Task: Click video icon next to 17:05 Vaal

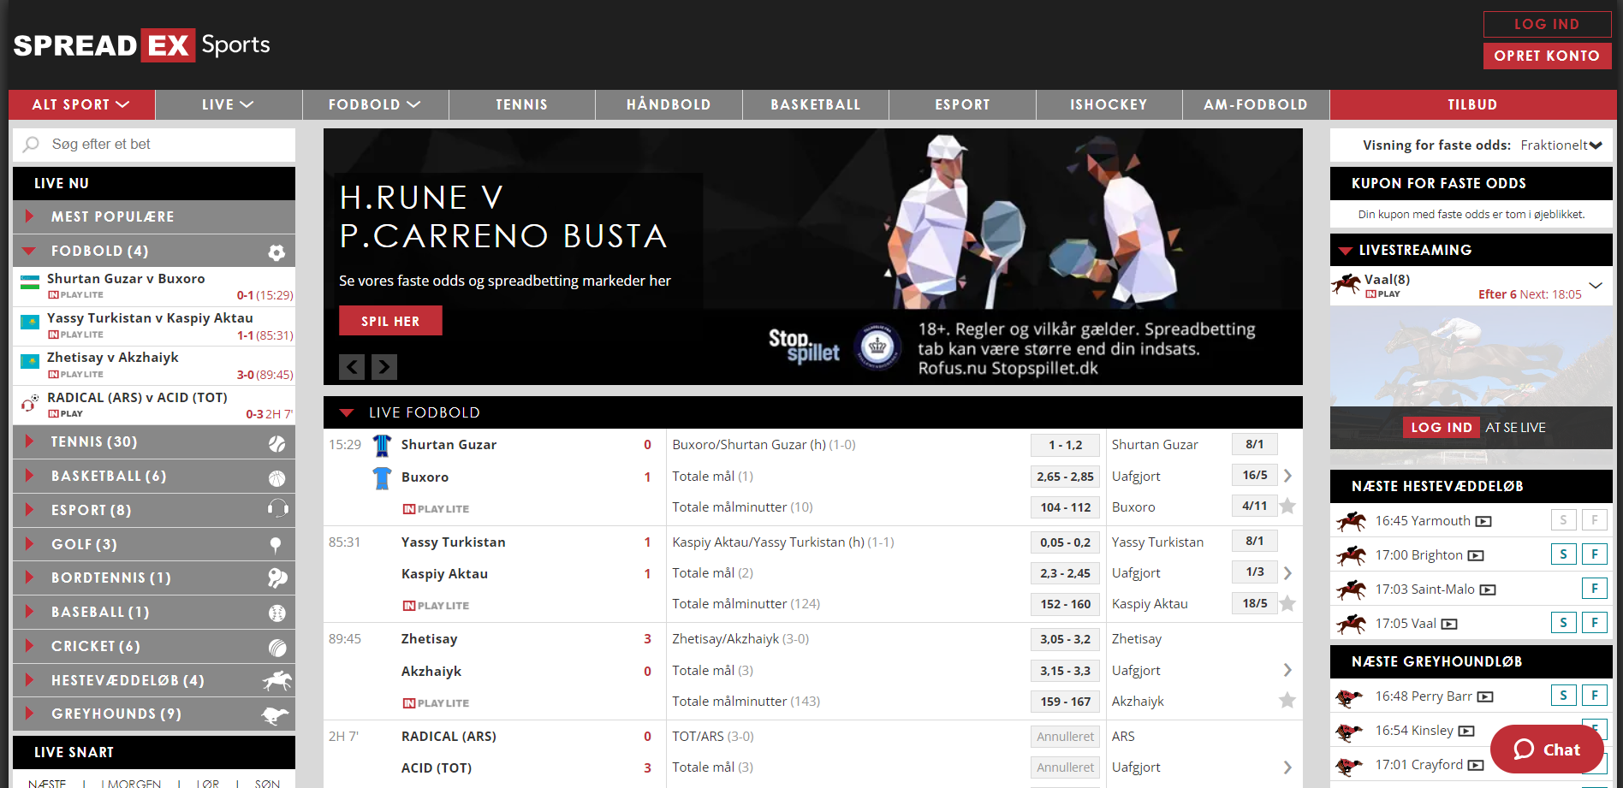Action: [1449, 624]
